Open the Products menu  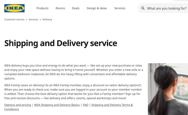point(42,8)
